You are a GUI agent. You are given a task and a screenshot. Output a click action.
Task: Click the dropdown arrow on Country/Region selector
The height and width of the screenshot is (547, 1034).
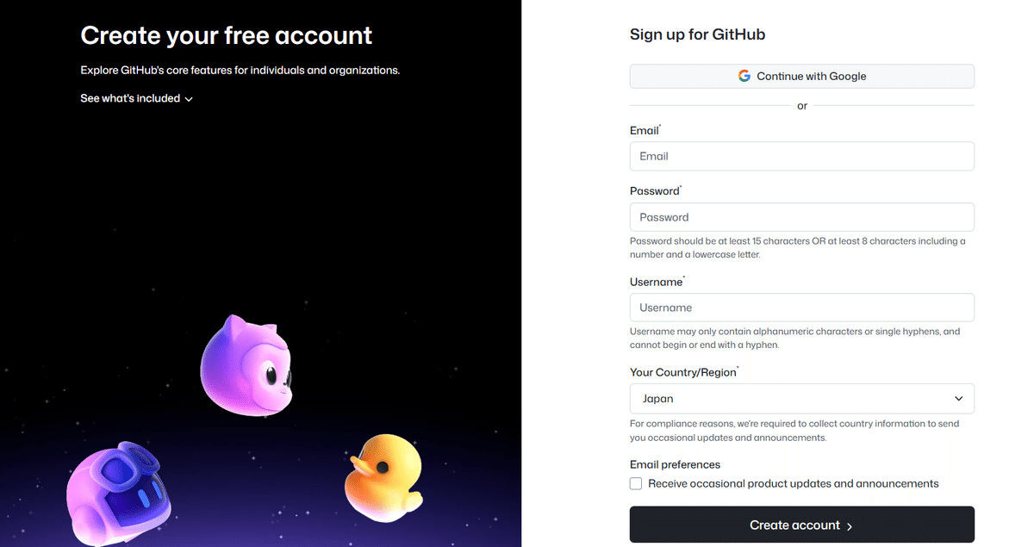click(958, 398)
